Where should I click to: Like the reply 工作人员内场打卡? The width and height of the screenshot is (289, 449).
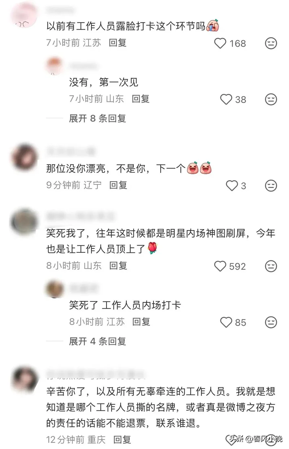pos(226,322)
